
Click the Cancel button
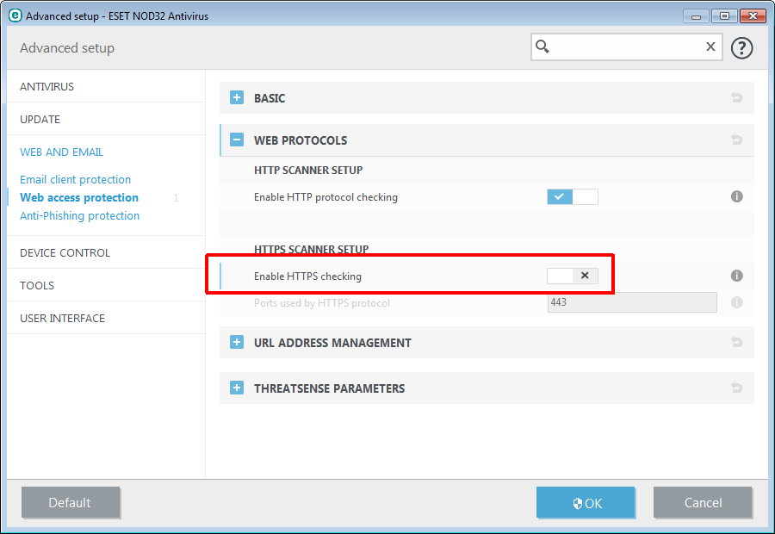point(703,502)
